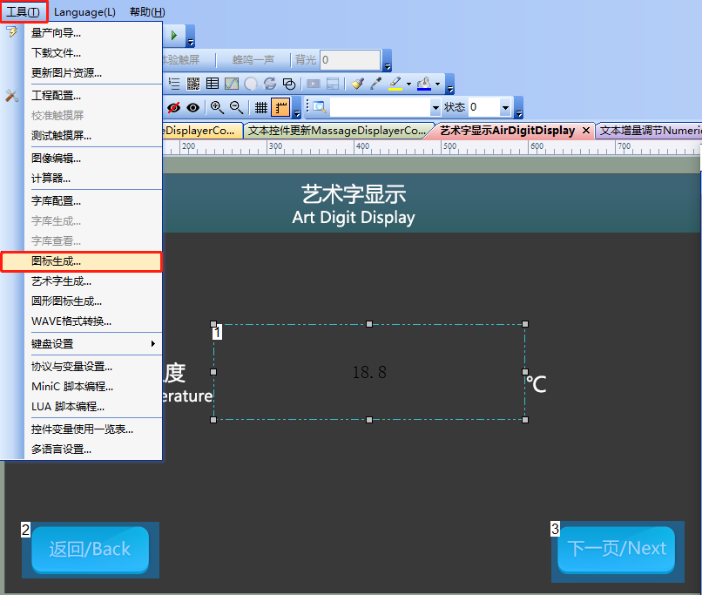Open the 帮助(H) menu
Image resolution: width=702 pixels, height=595 pixels.
147,12
